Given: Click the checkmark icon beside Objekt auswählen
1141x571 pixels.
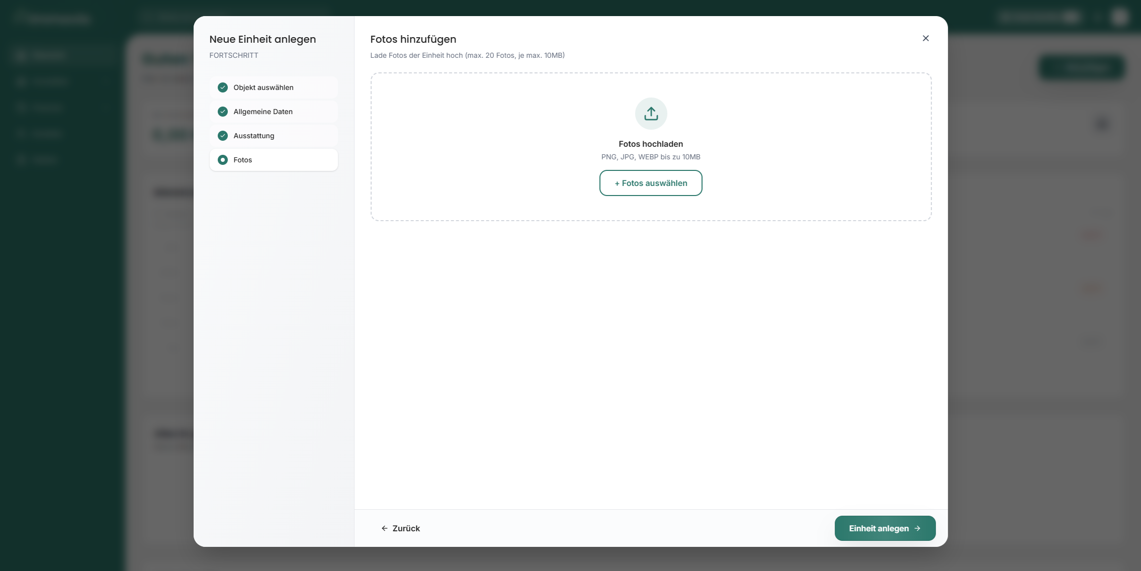Looking at the screenshot, I should pos(223,87).
